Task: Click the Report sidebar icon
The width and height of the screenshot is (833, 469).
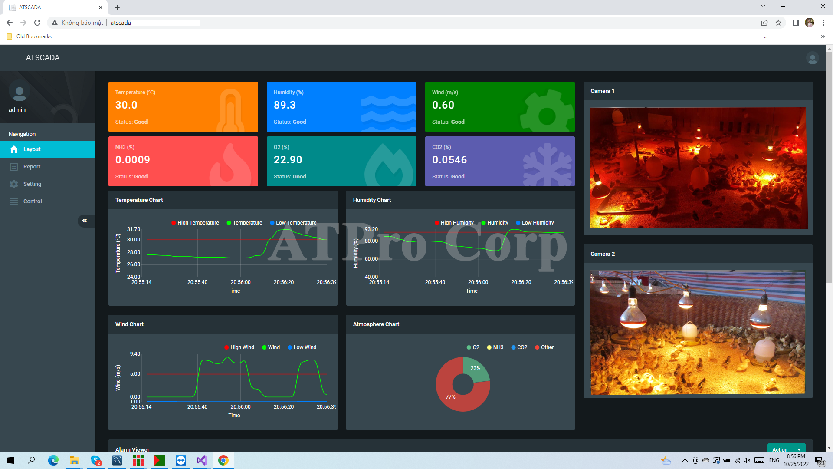Action: click(14, 167)
